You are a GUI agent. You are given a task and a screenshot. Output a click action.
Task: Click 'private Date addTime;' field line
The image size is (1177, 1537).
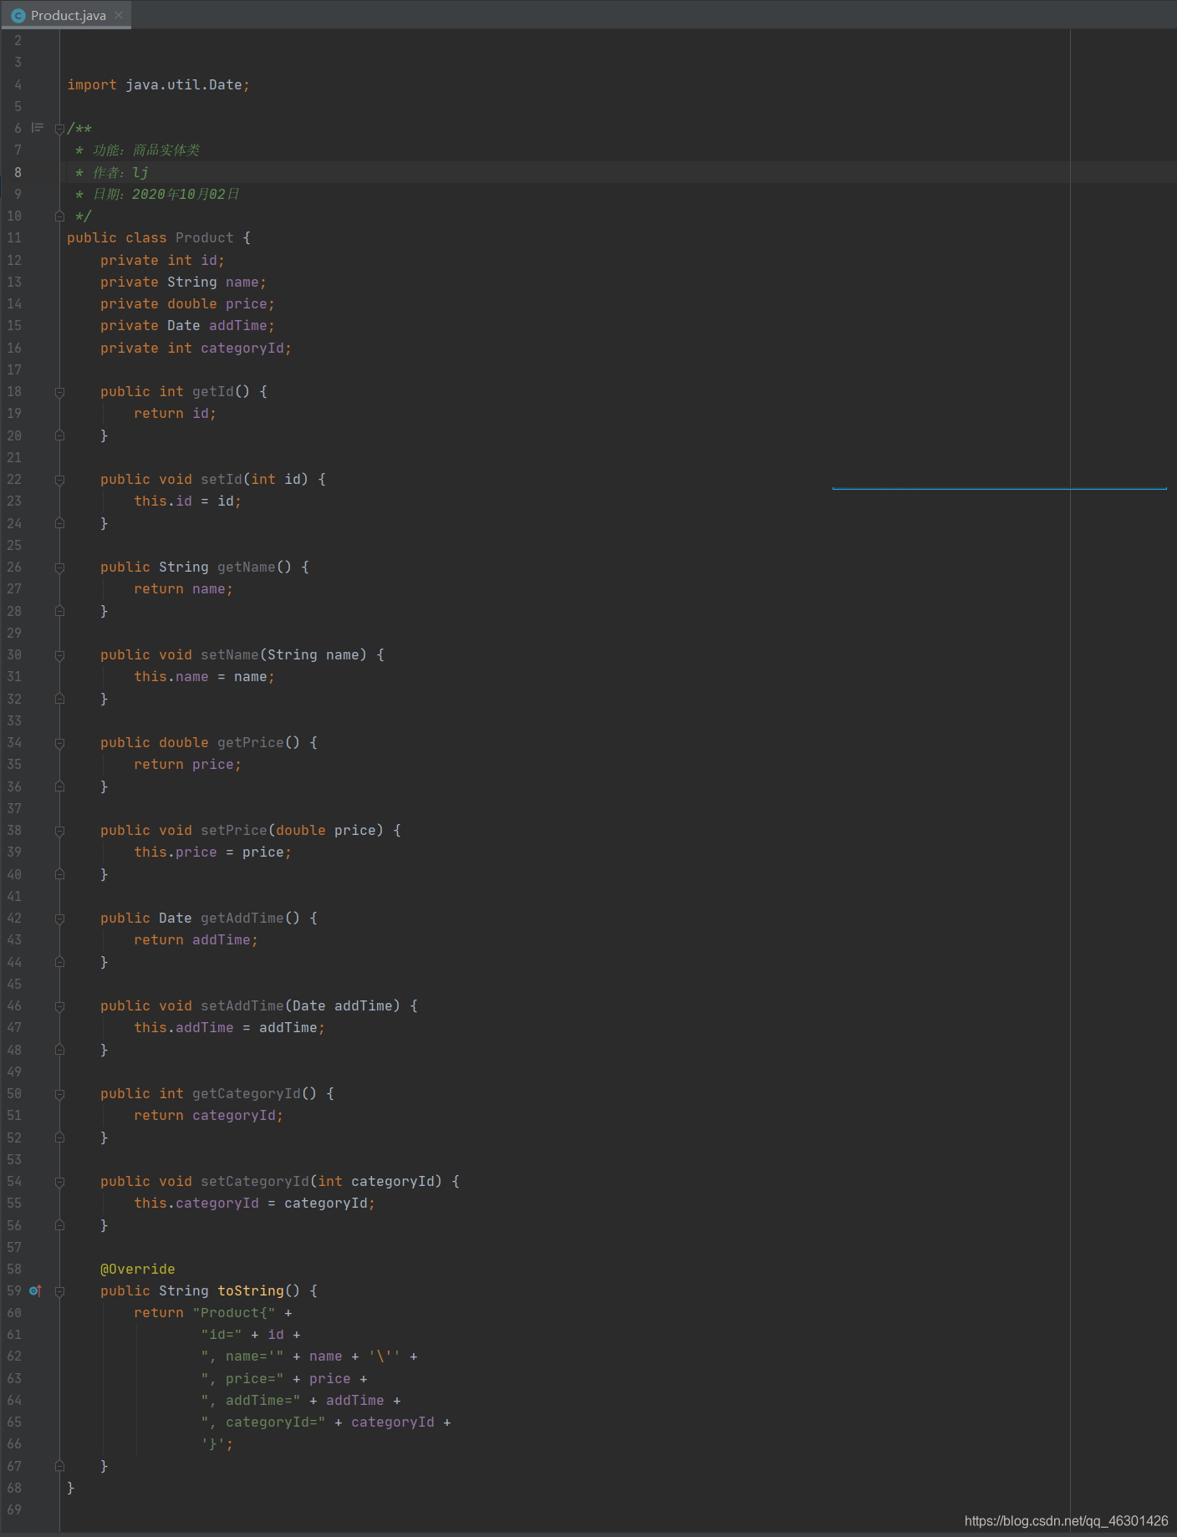click(x=187, y=325)
